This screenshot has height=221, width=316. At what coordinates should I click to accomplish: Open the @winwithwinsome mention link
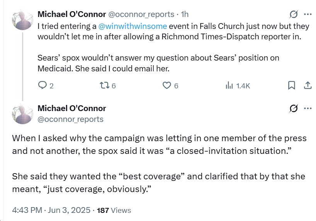(x=133, y=26)
